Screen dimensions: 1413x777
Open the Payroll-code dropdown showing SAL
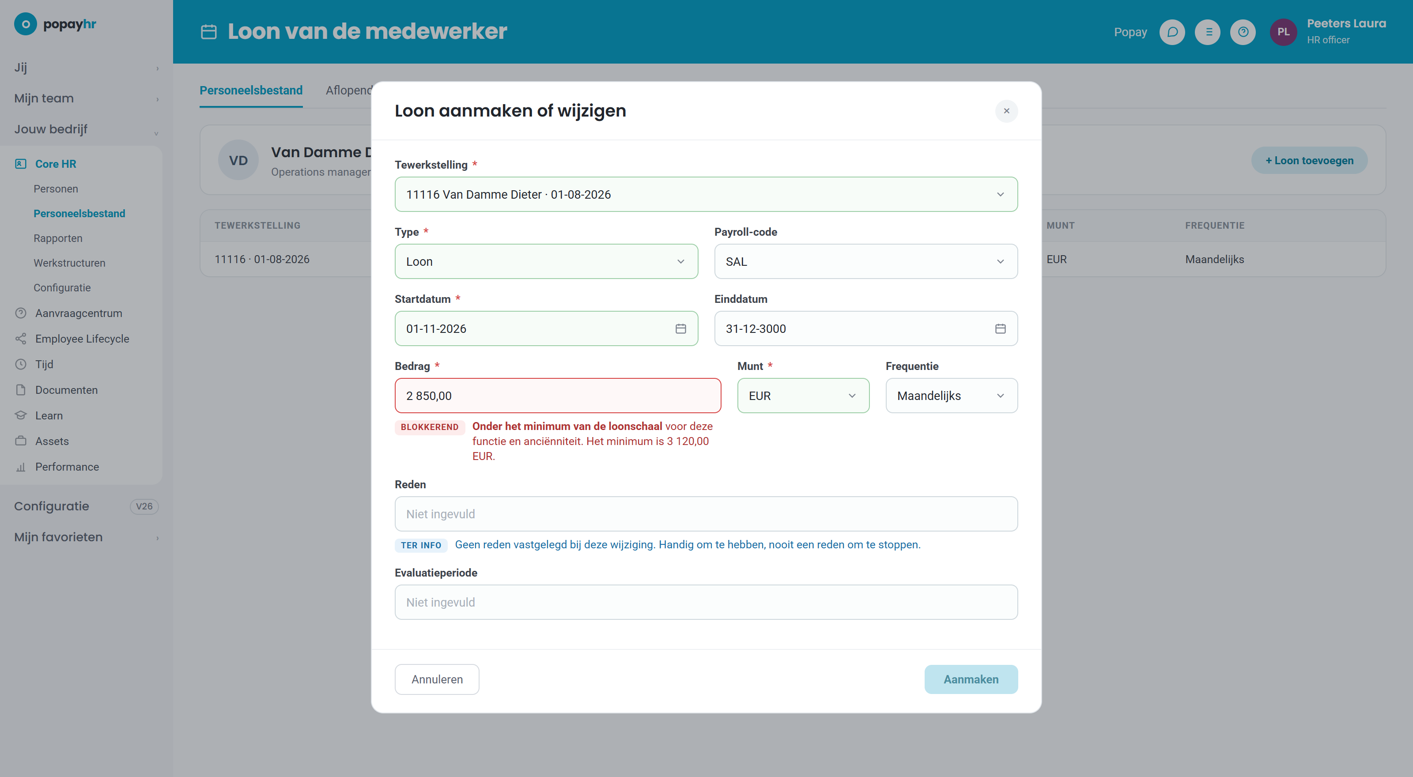[865, 261]
